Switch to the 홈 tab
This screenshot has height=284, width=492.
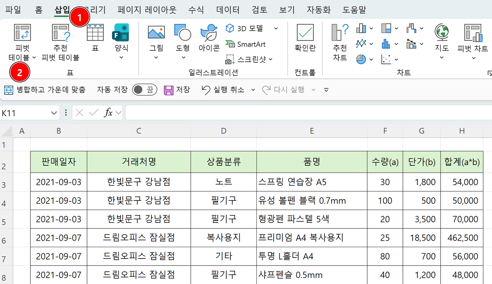tap(39, 10)
